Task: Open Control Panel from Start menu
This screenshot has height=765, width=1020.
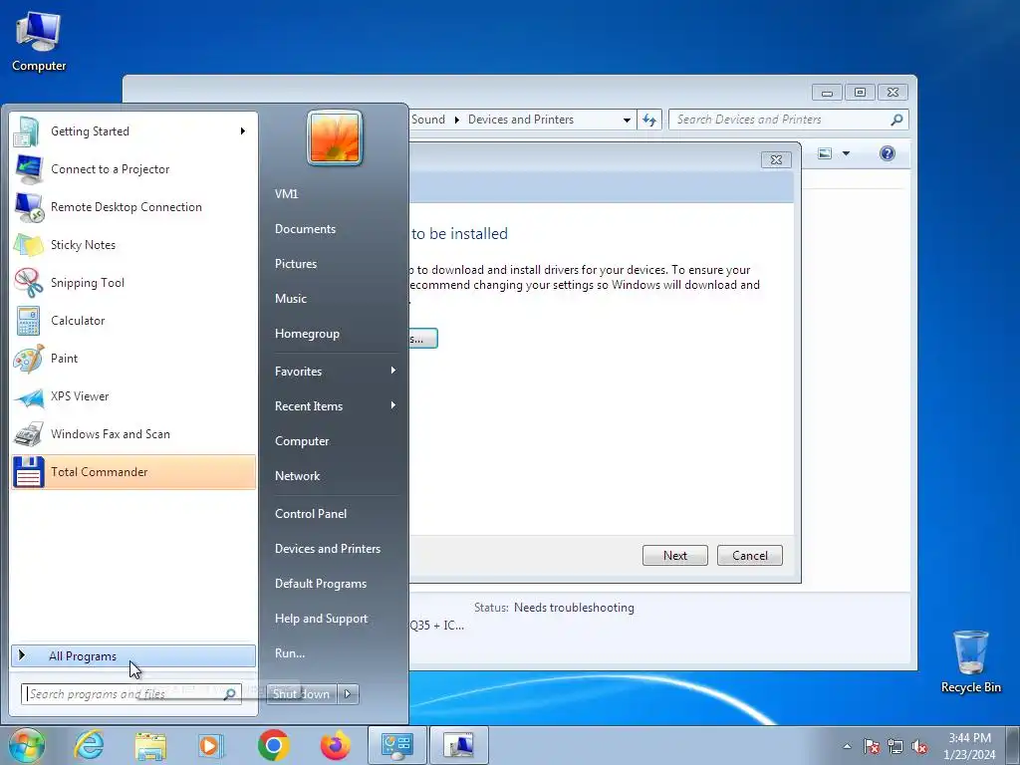Action: click(311, 513)
